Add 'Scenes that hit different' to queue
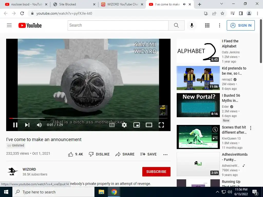Image resolution: width=263 pixels, height=197 pixels. coord(215,138)
